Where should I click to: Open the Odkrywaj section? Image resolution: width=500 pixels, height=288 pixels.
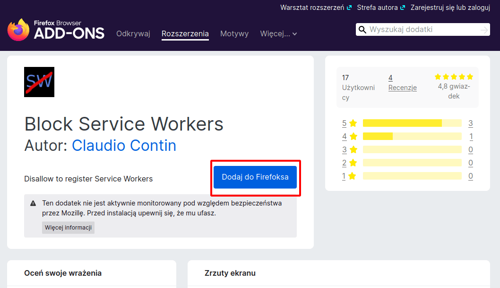point(133,33)
